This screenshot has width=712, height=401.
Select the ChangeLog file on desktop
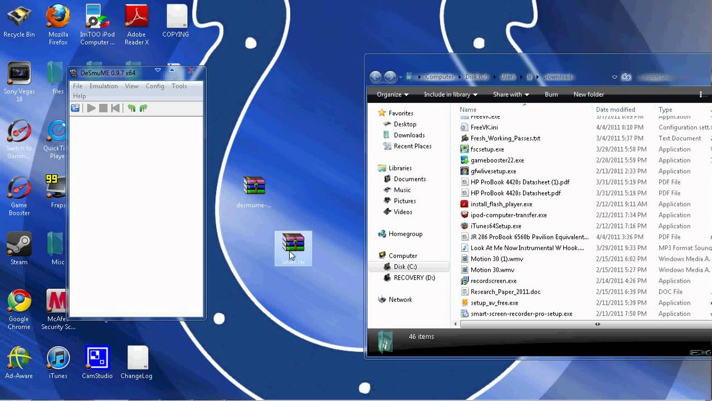pyautogui.click(x=136, y=363)
